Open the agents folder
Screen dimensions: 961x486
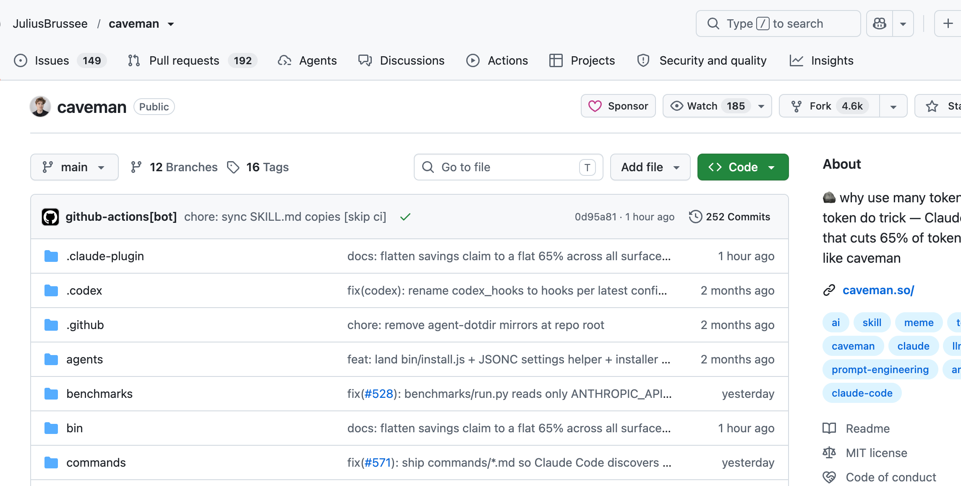84,359
